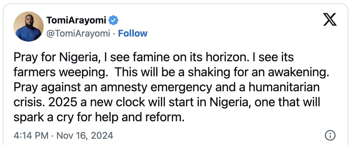Open the TomiArayomi display name
Screen dimensions: 350x145
tap(76, 20)
